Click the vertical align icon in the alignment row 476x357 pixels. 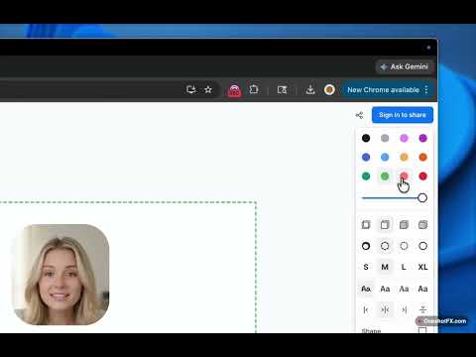pyautogui.click(x=422, y=309)
